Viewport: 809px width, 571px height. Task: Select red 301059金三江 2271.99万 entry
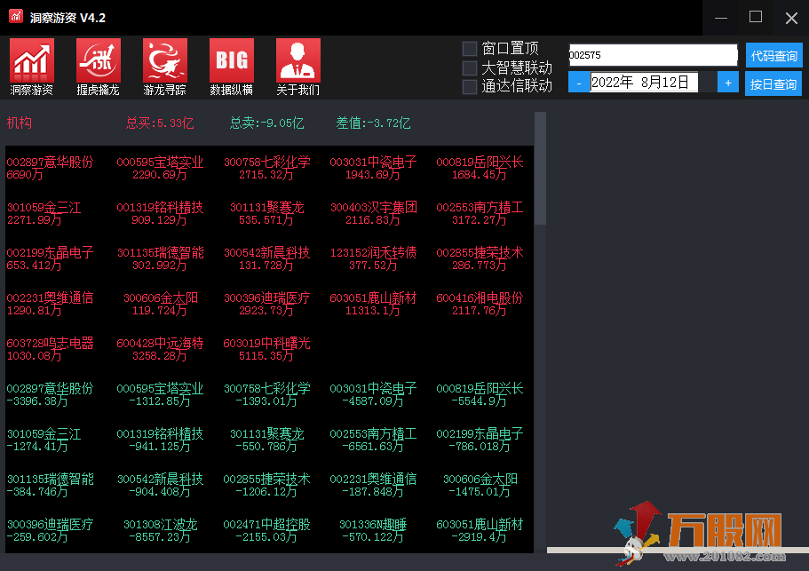point(44,213)
